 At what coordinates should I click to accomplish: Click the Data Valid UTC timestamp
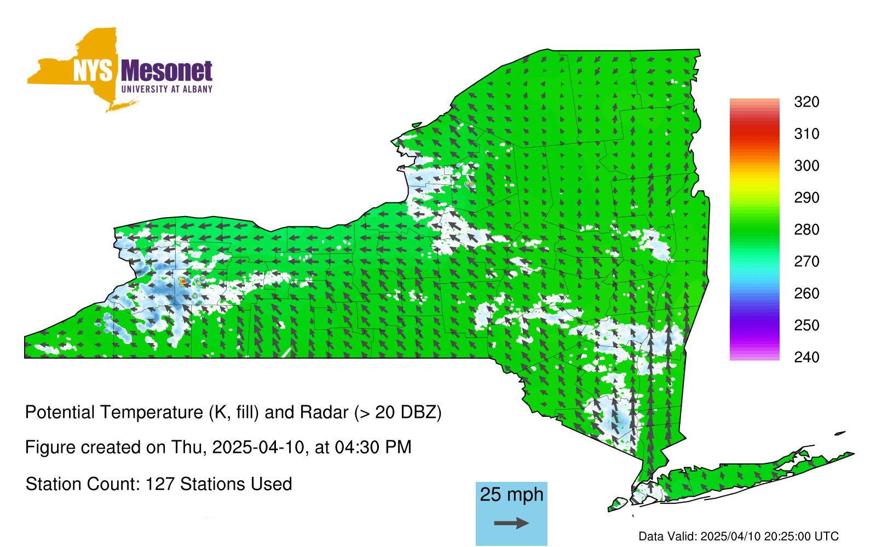tap(739, 537)
